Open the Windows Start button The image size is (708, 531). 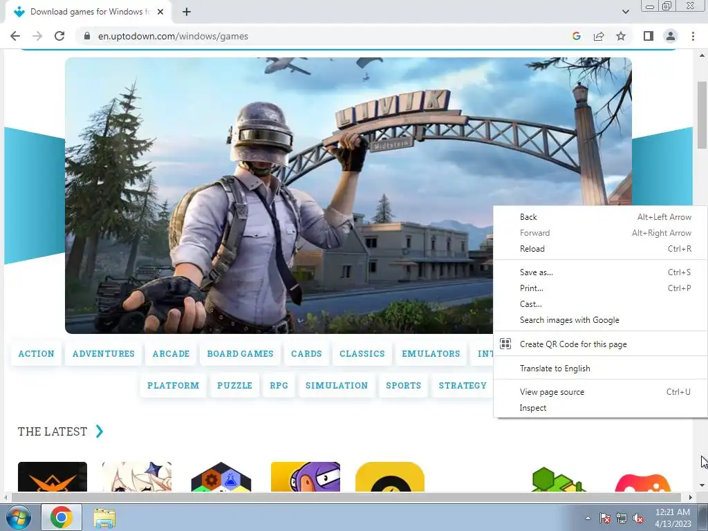(x=18, y=517)
